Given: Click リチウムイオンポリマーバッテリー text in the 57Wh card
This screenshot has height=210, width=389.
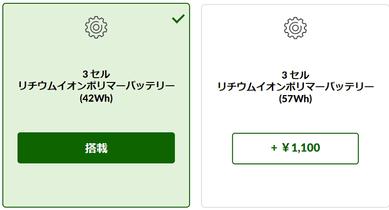Looking at the screenshot, I should click(295, 87).
